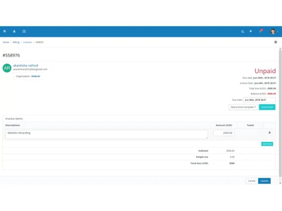Viewport: 282px width, 211px height.
Task: Edit the Website rebranding description field
Action: (107, 134)
